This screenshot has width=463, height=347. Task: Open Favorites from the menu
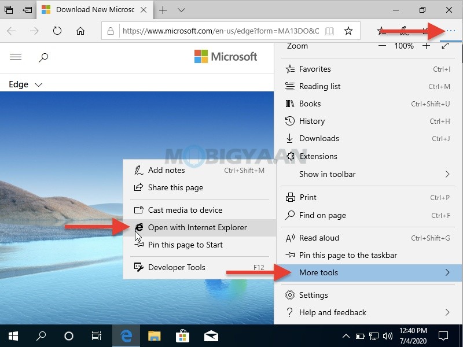(368, 69)
